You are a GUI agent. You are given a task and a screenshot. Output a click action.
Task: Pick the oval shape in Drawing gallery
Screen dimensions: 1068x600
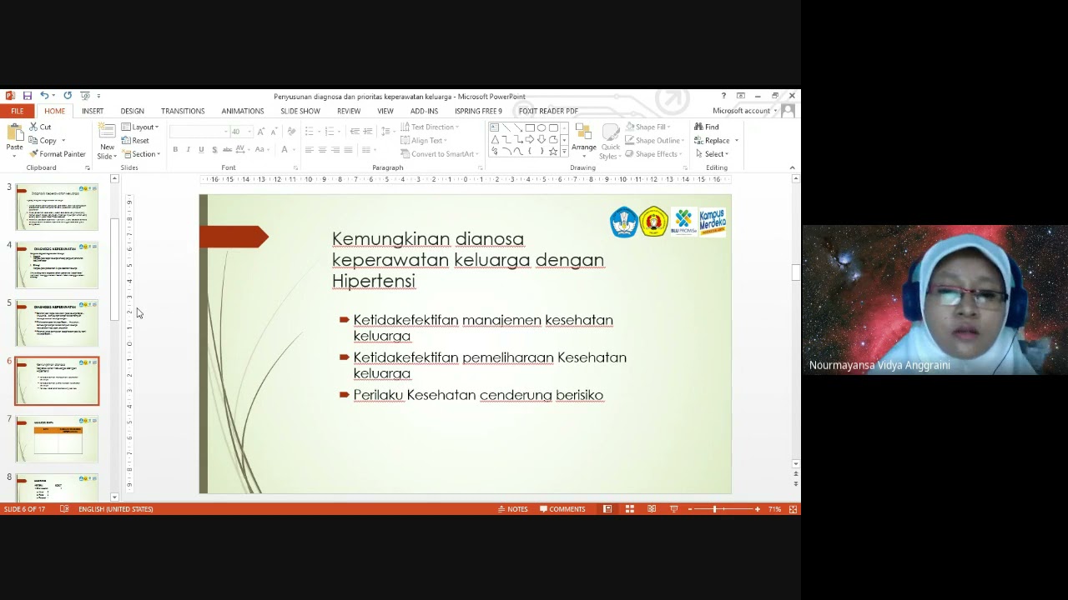(542, 127)
